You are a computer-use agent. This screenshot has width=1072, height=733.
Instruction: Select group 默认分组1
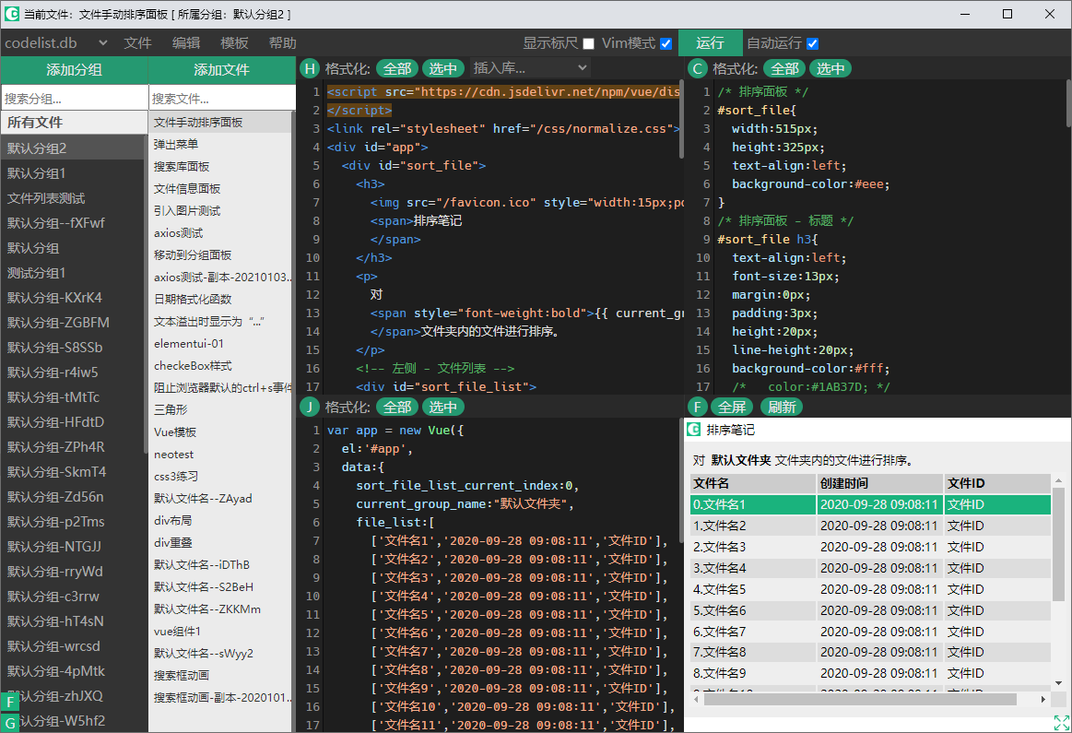74,173
